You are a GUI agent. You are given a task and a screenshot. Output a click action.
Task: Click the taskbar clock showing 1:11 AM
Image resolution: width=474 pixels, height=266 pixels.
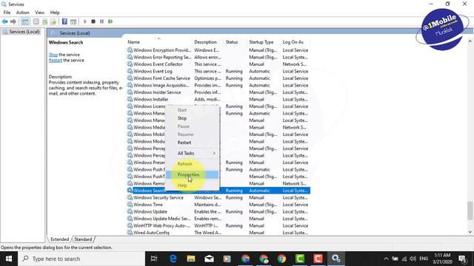[x=442, y=259]
